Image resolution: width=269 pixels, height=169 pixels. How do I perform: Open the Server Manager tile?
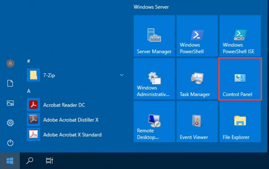(154, 36)
